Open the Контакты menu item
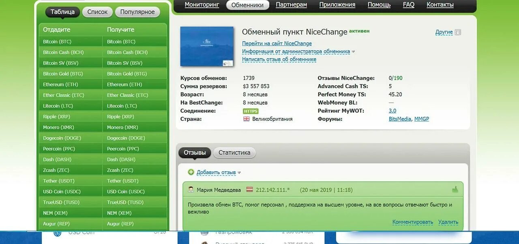Viewport: 519px width, 244px height. tap(440, 5)
